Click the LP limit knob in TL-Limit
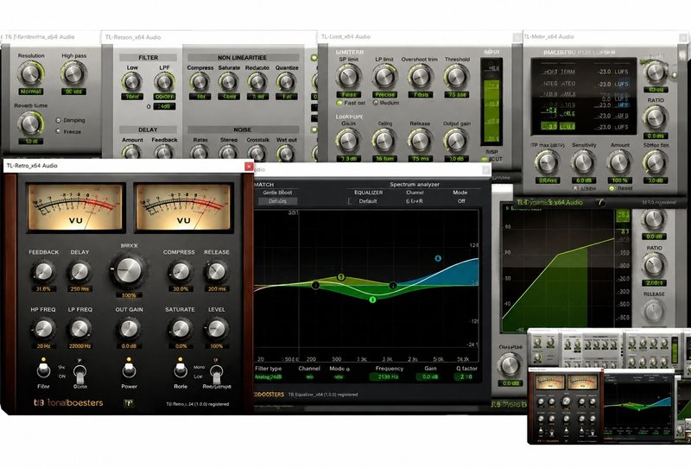 pyautogui.click(x=384, y=77)
